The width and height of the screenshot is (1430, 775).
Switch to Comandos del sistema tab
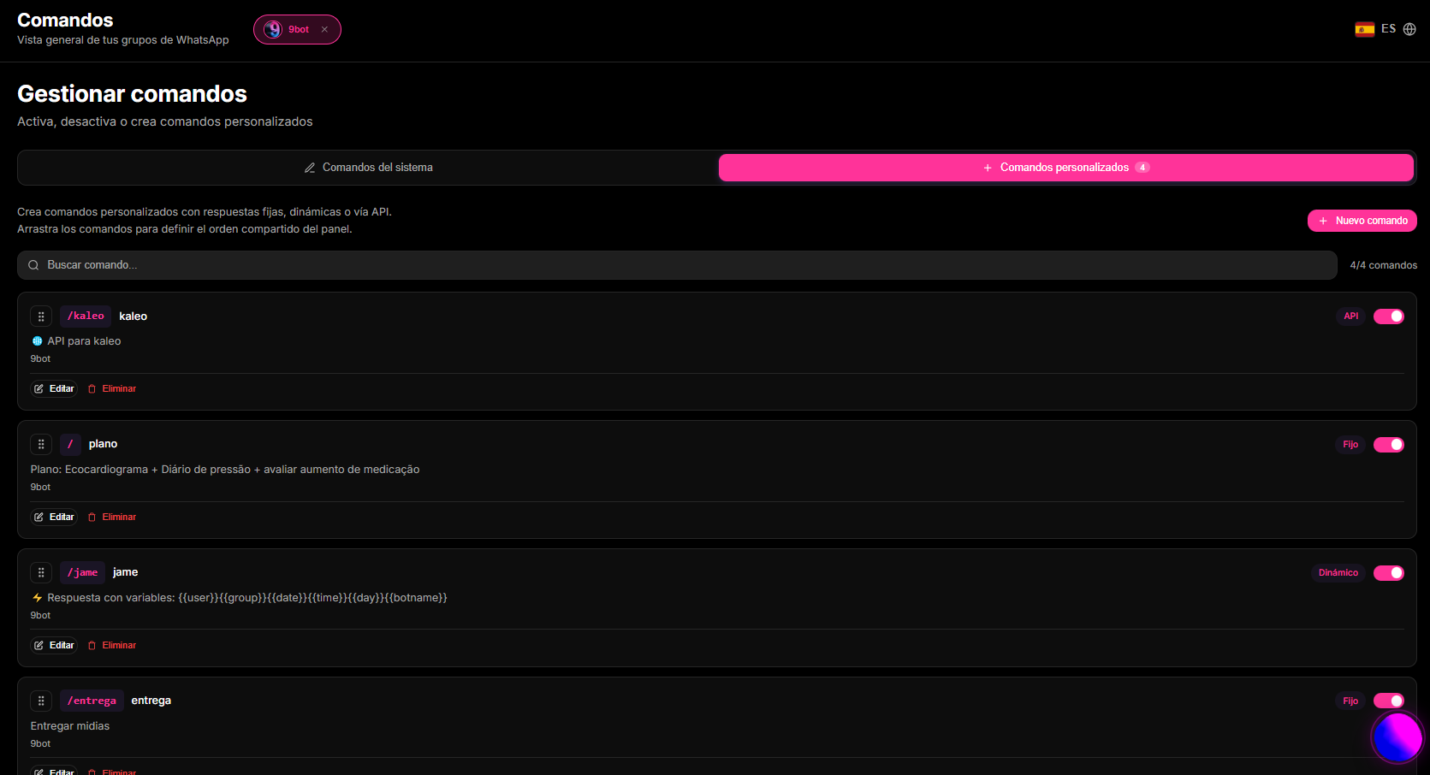coord(368,168)
